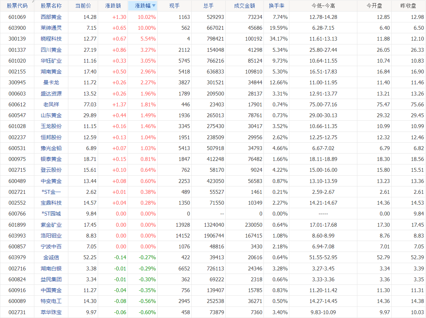The width and height of the screenshot is (426, 318).
Task: Open the 华钰矿业 link
Action: [x=51, y=61]
